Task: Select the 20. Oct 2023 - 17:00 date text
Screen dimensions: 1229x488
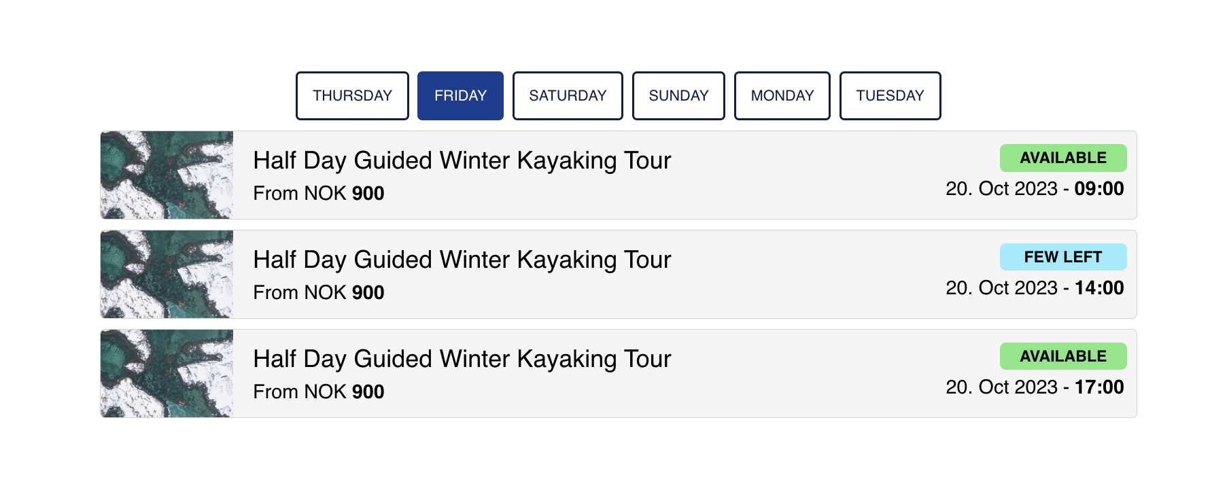Action: click(x=1035, y=387)
